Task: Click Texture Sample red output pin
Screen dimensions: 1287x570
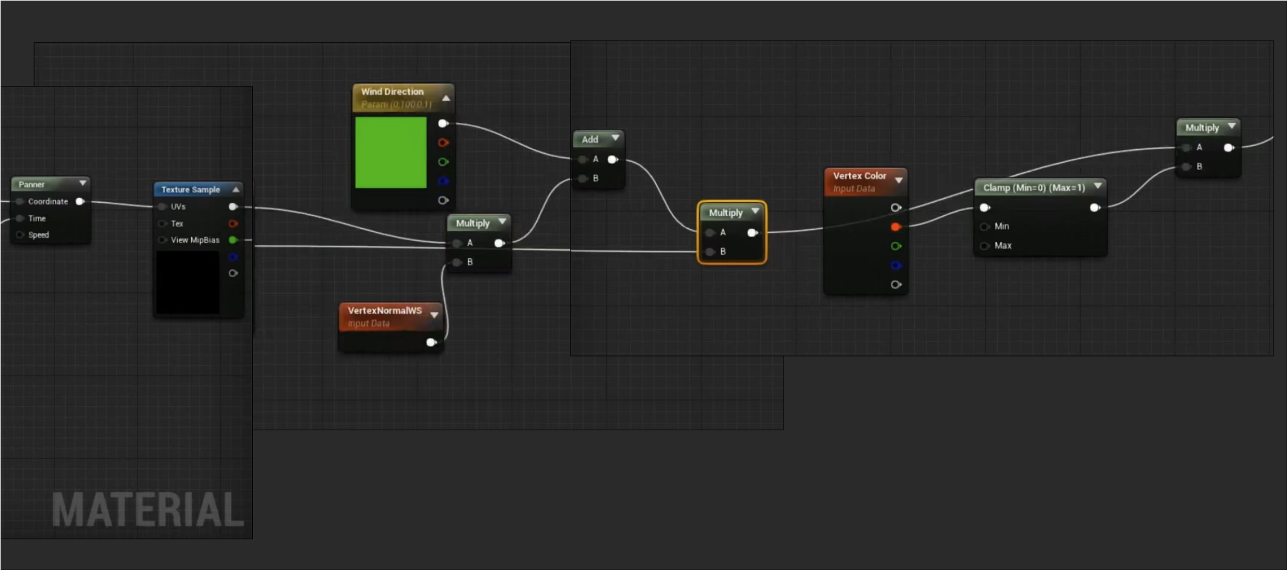Action: (233, 224)
